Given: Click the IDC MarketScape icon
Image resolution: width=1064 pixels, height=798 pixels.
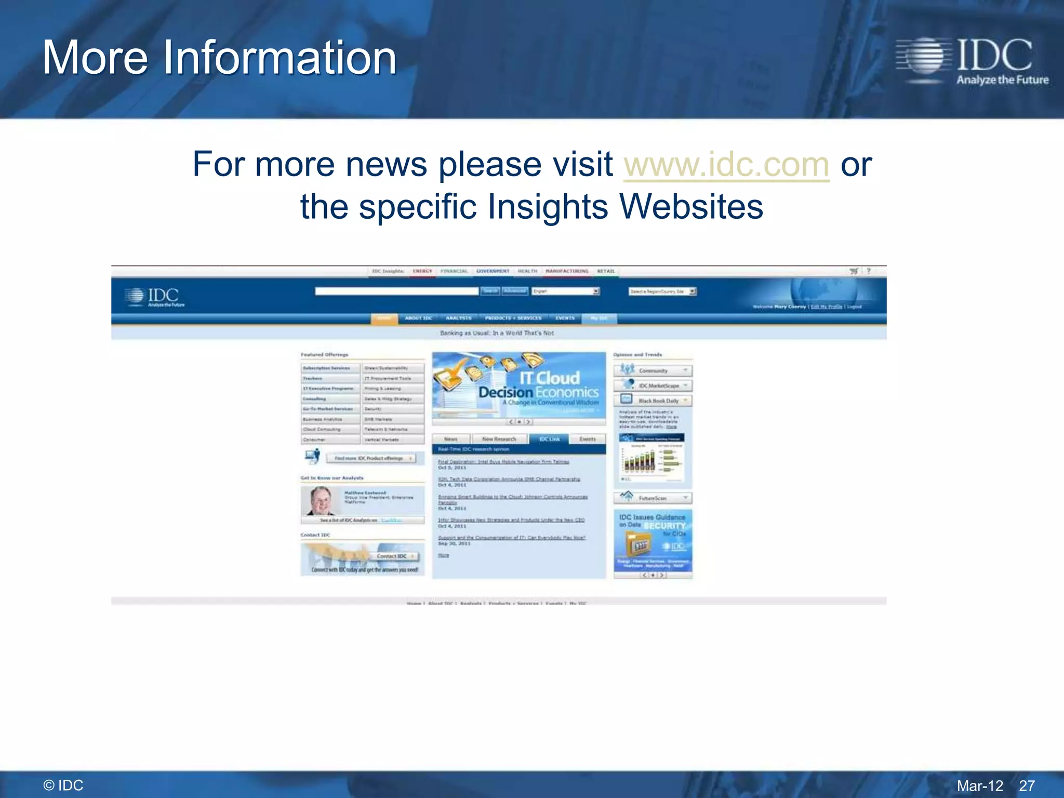Looking at the screenshot, I should tap(628, 384).
